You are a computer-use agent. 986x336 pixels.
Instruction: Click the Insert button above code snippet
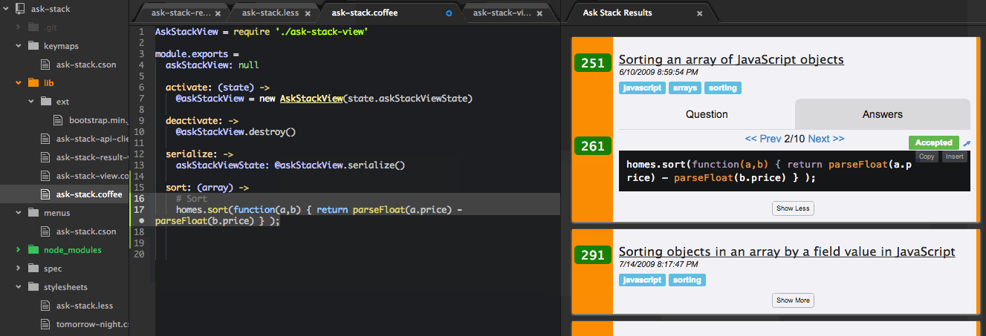(955, 157)
